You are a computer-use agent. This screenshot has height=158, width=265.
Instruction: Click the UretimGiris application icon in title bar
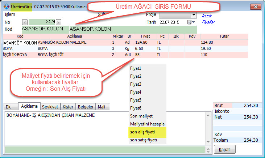click(7, 7)
